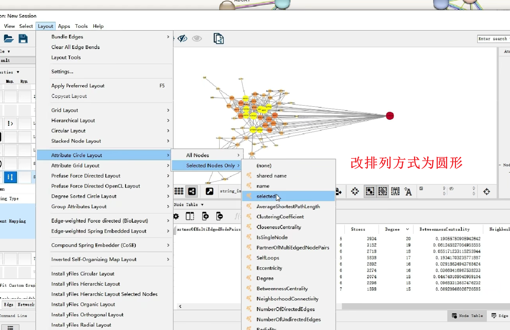Switch to the Node Table tab
Screen dimensions: 510x330
pyautogui.click(x=467, y=316)
